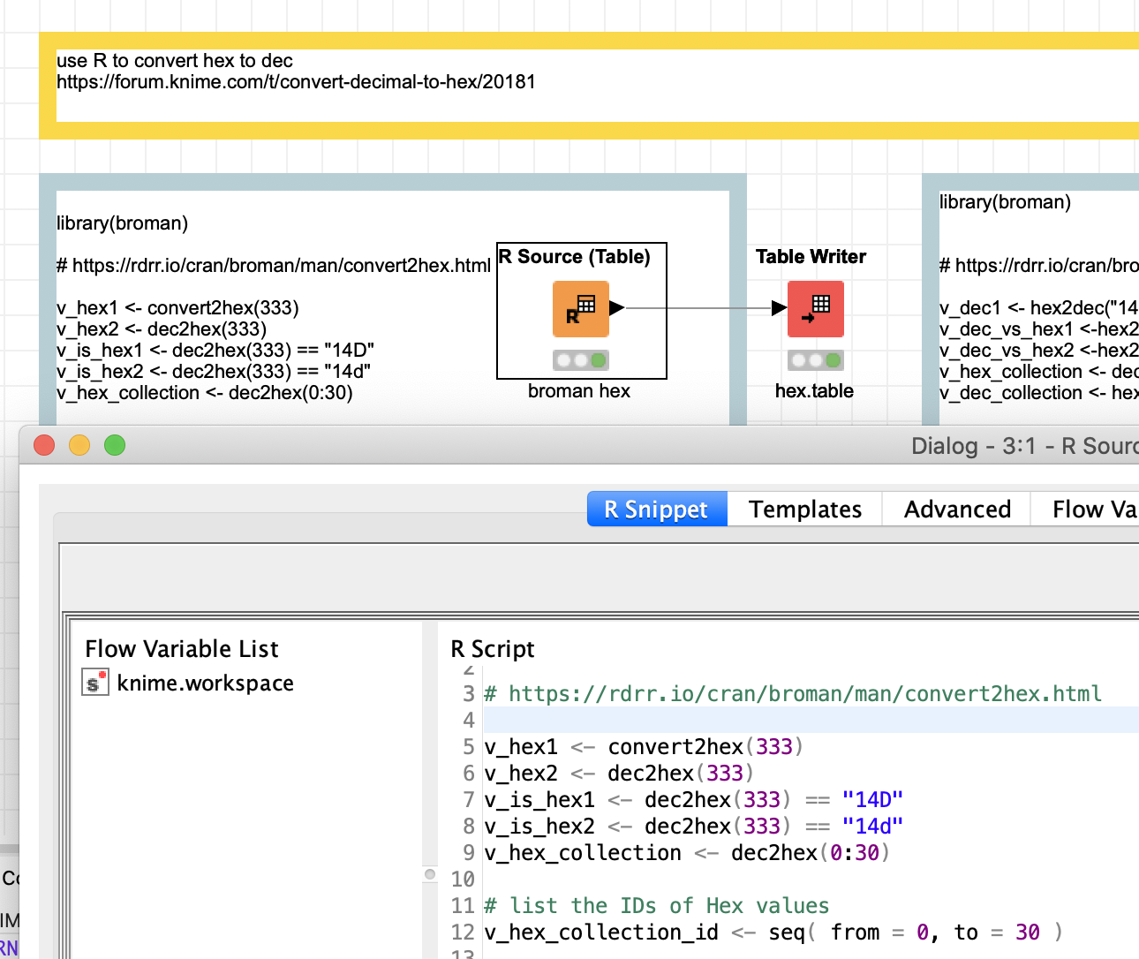The height and width of the screenshot is (959, 1139).
Task: Click the green zoom button on the dialog
Action: [x=115, y=445]
